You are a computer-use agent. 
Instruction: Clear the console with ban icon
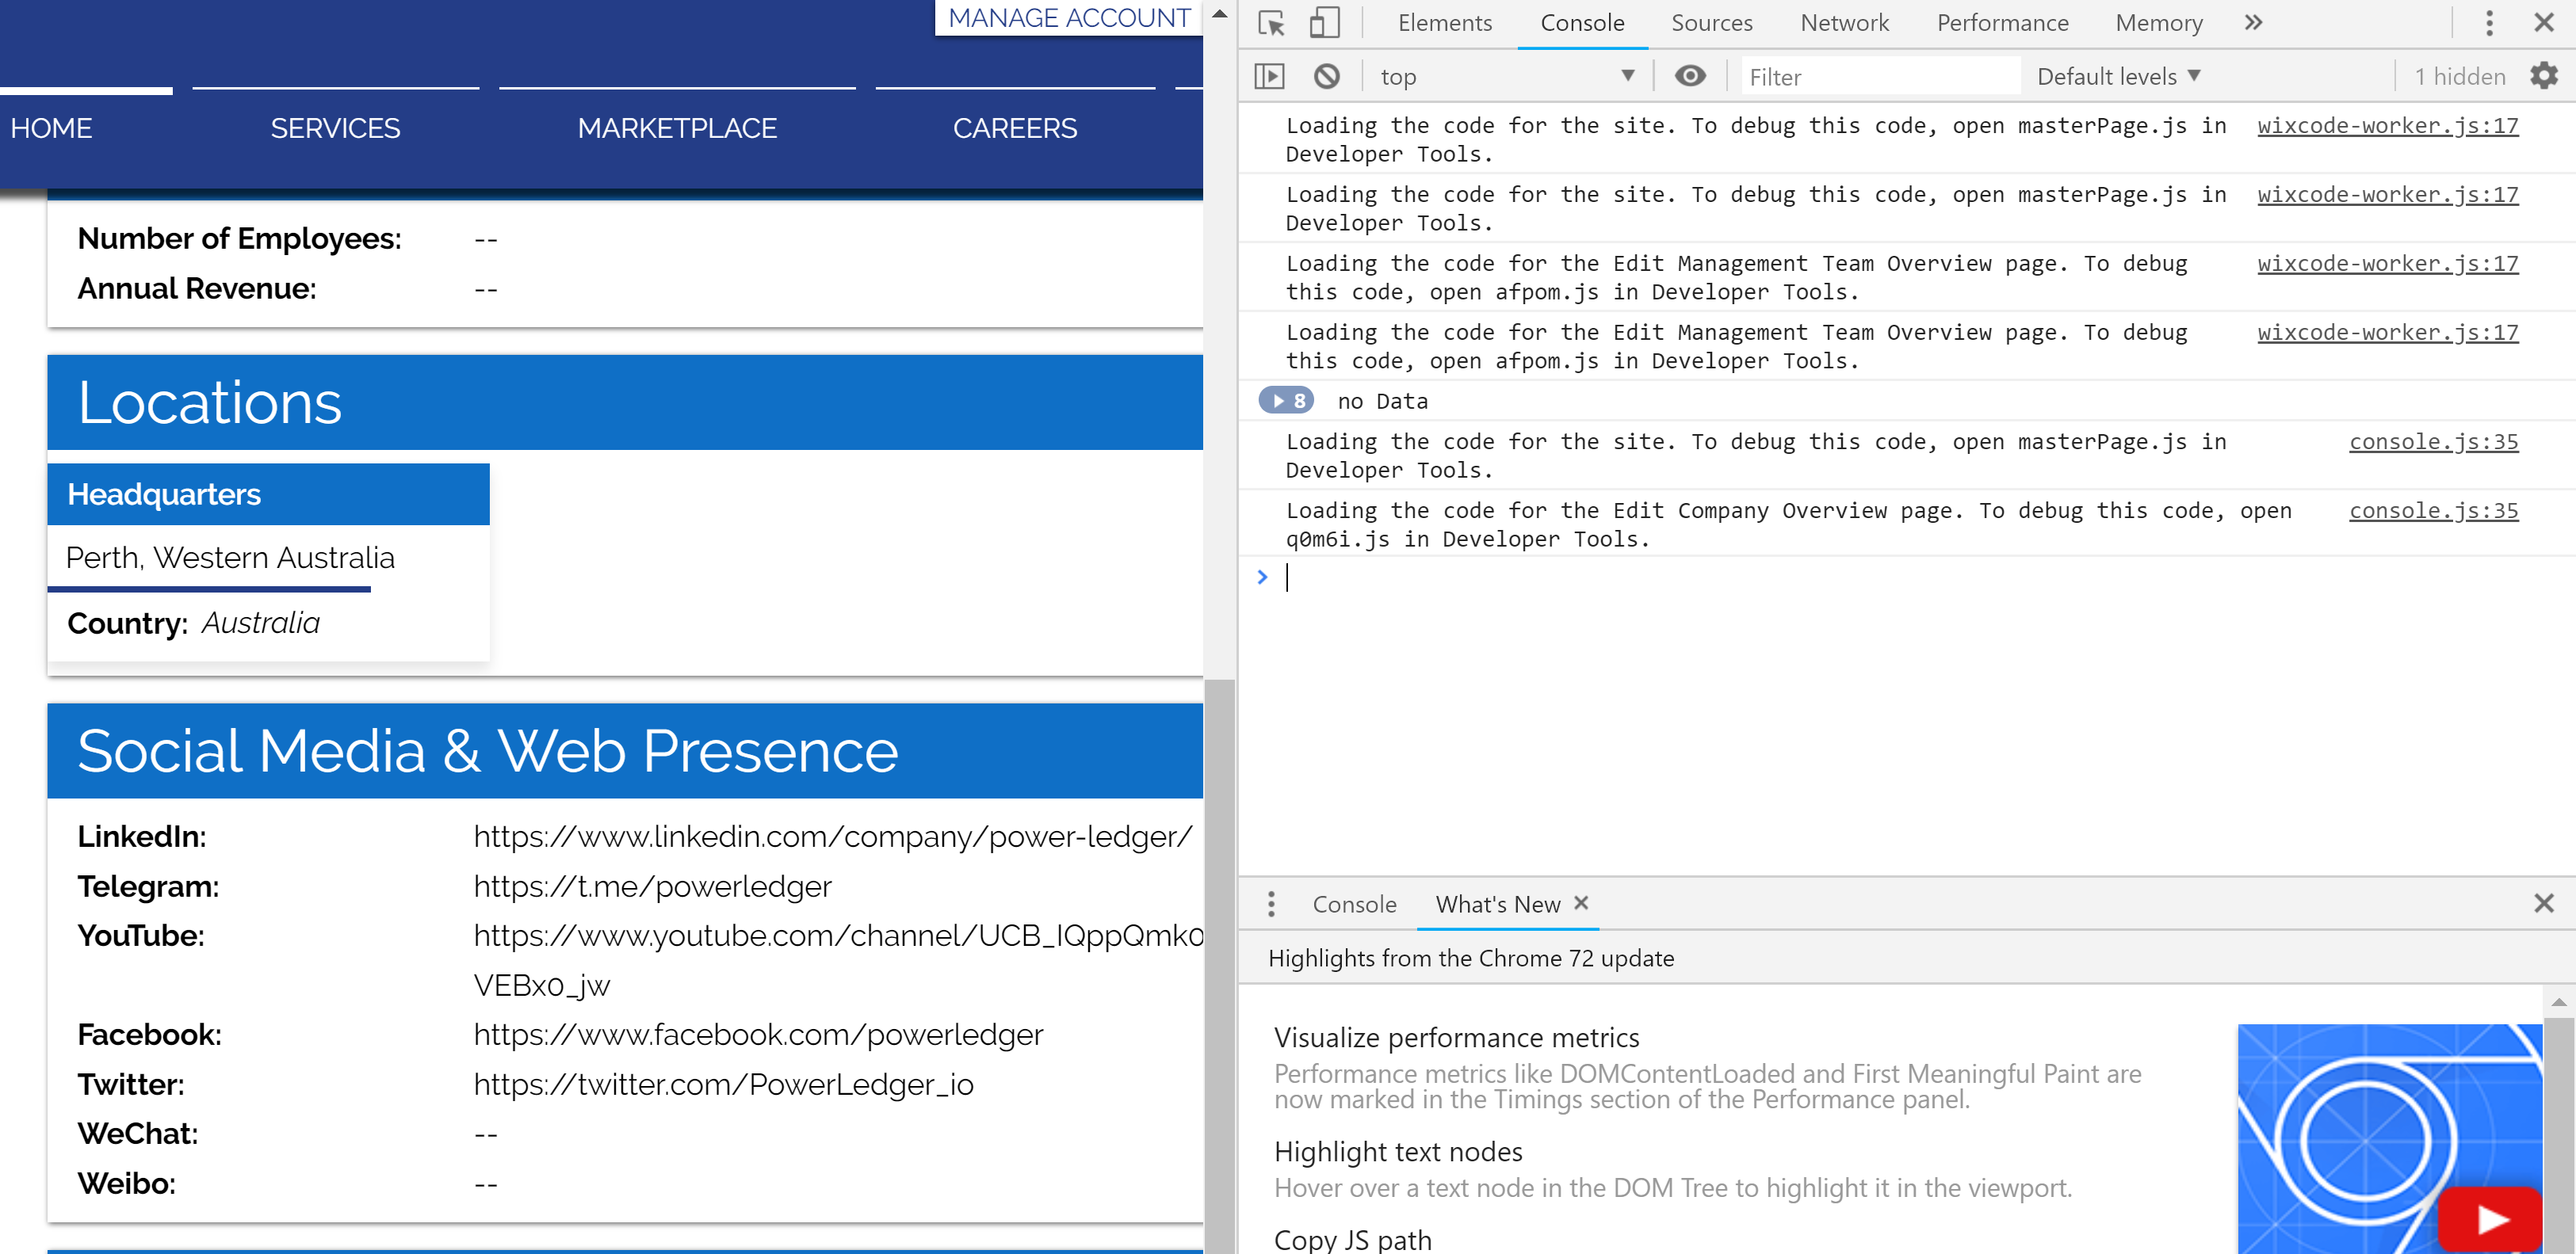pos(1327,76)
